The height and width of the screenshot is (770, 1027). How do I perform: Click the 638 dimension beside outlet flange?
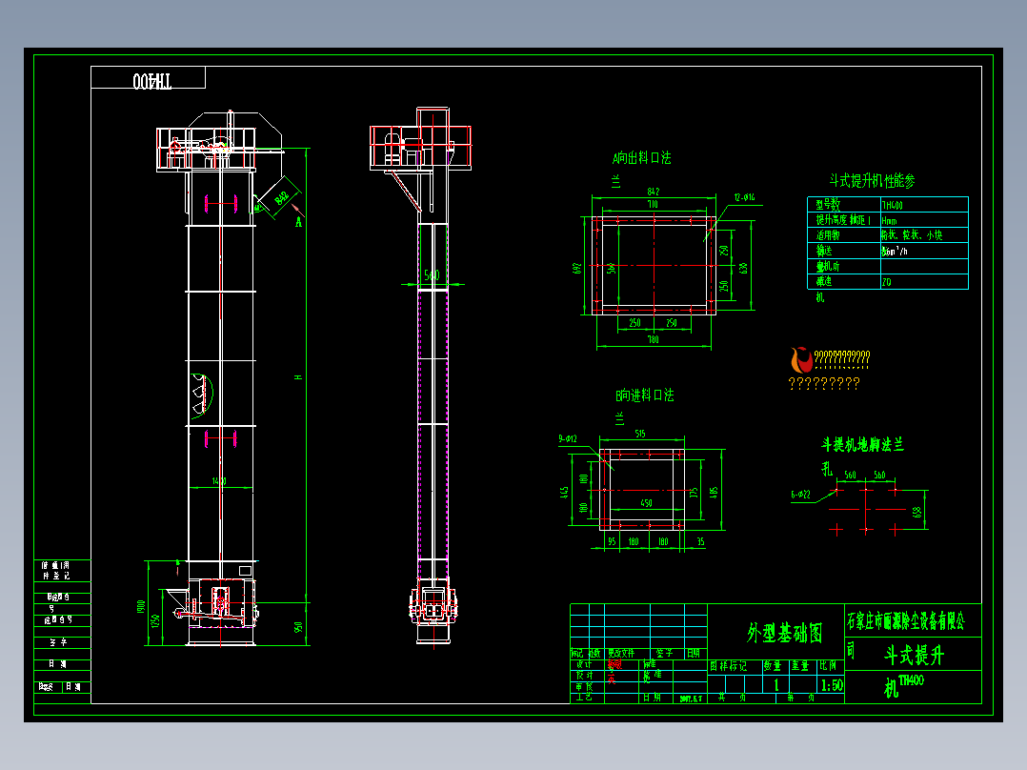point(743,268)
